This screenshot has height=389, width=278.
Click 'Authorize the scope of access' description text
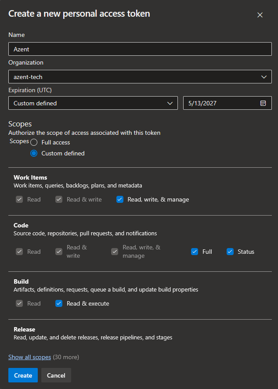[x=84, y=133]
